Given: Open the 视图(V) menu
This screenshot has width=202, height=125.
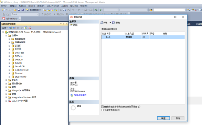Looking at the screenshot, I should (x=22, y=6).
